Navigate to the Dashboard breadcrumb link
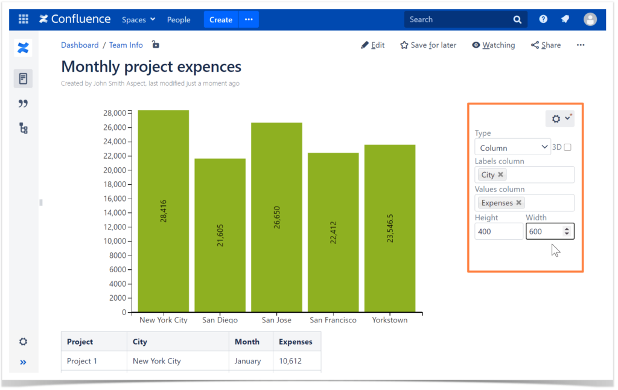The width and height of the screenshot is (618, 390). point(80,45)
